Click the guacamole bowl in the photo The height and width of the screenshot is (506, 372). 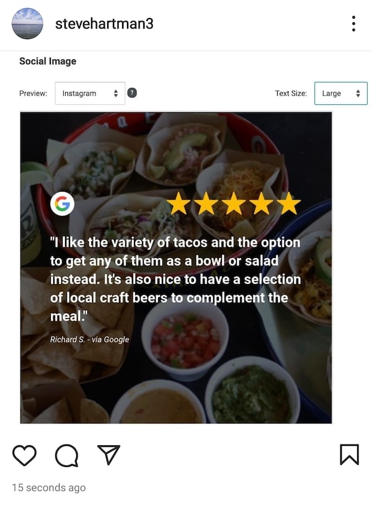[251, 394]
